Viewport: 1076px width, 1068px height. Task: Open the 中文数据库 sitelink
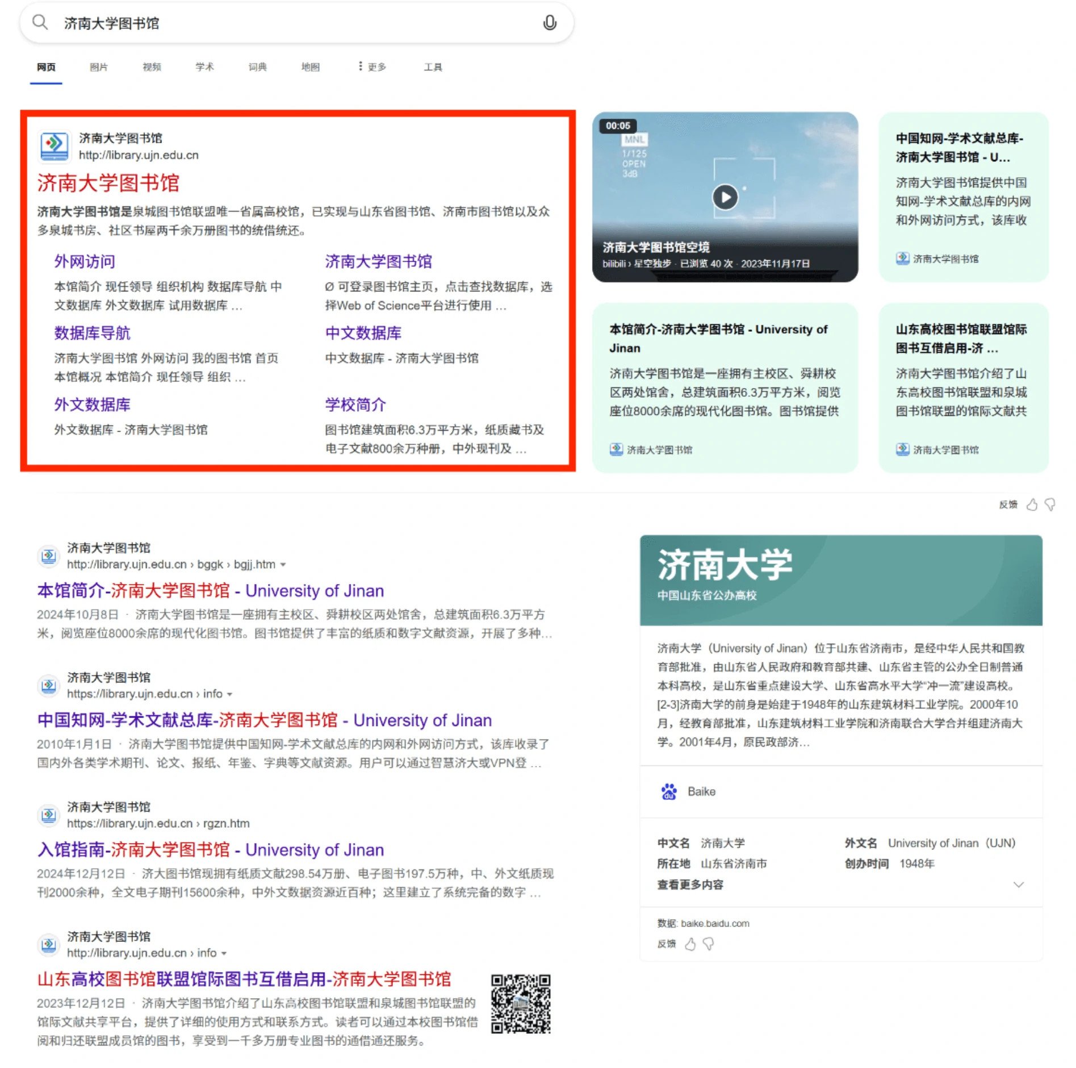(363, 333)
